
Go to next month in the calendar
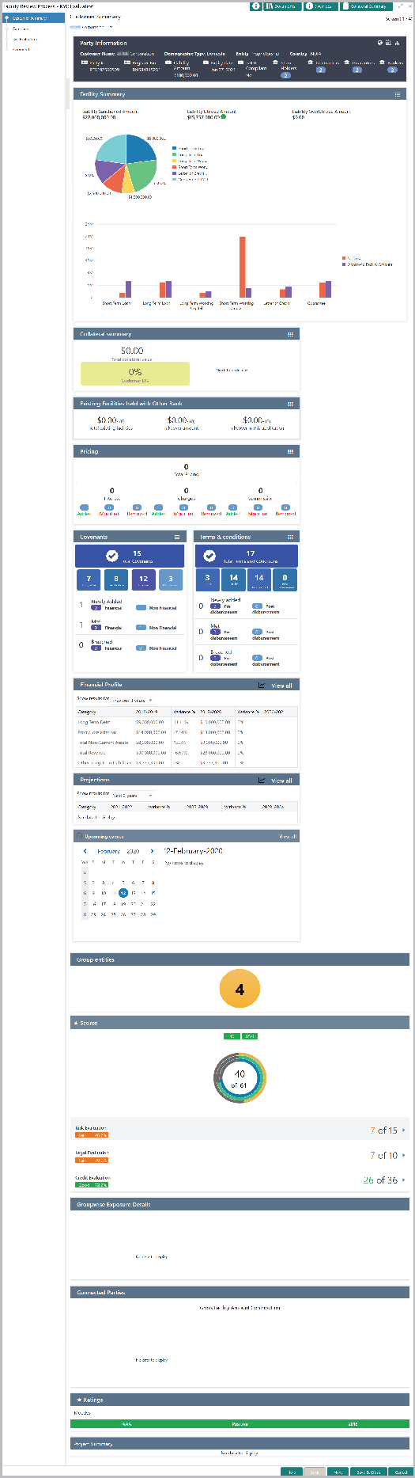[152, 851]
